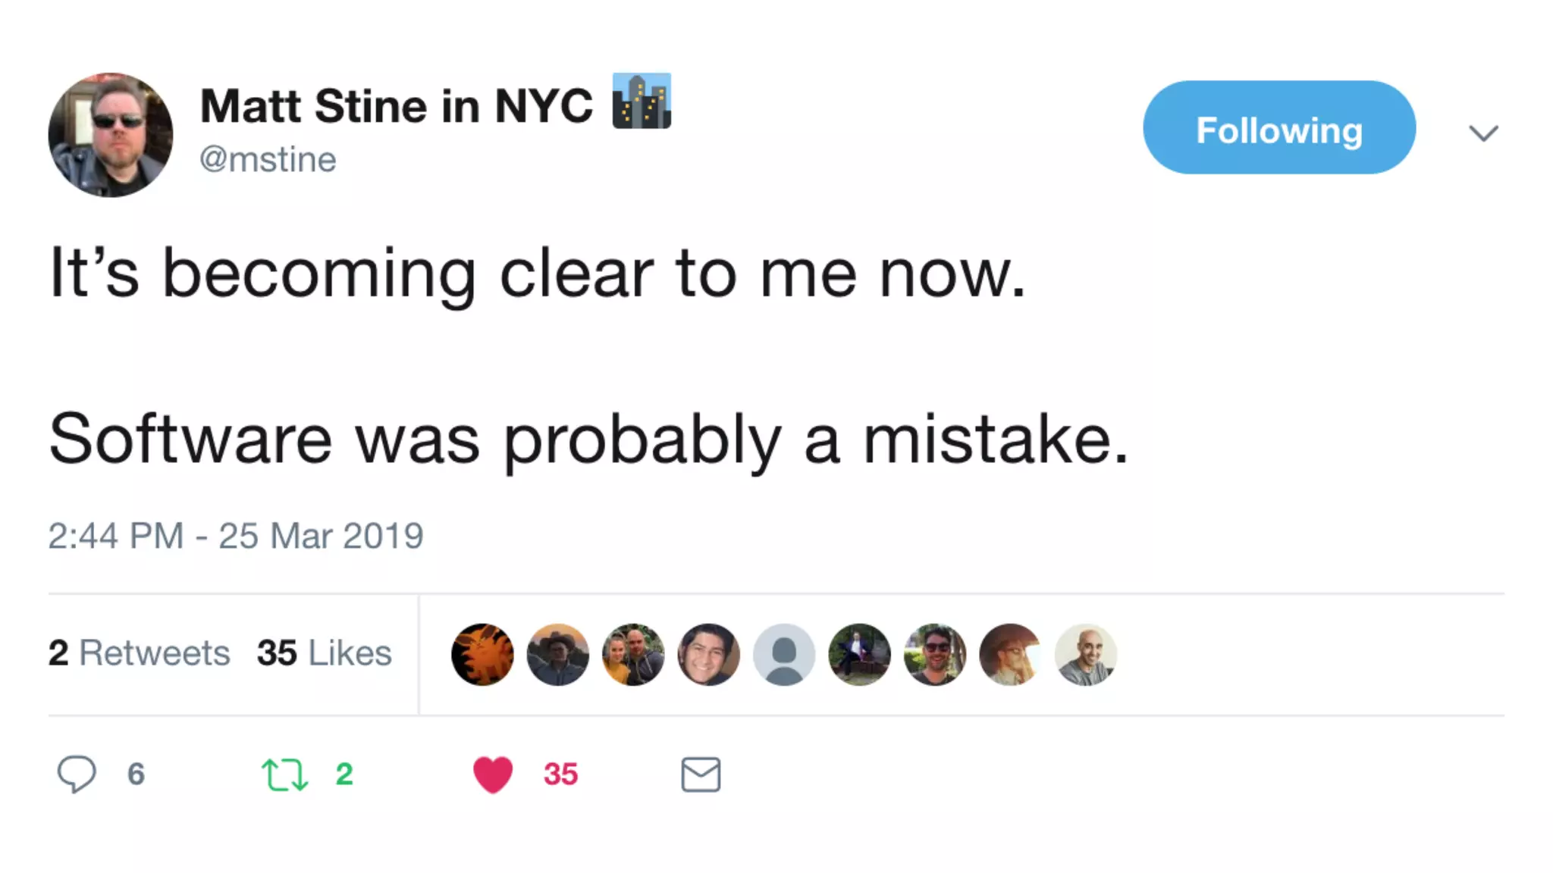
Task: Click the bald man liker avatar
Action: point(1085,654)
